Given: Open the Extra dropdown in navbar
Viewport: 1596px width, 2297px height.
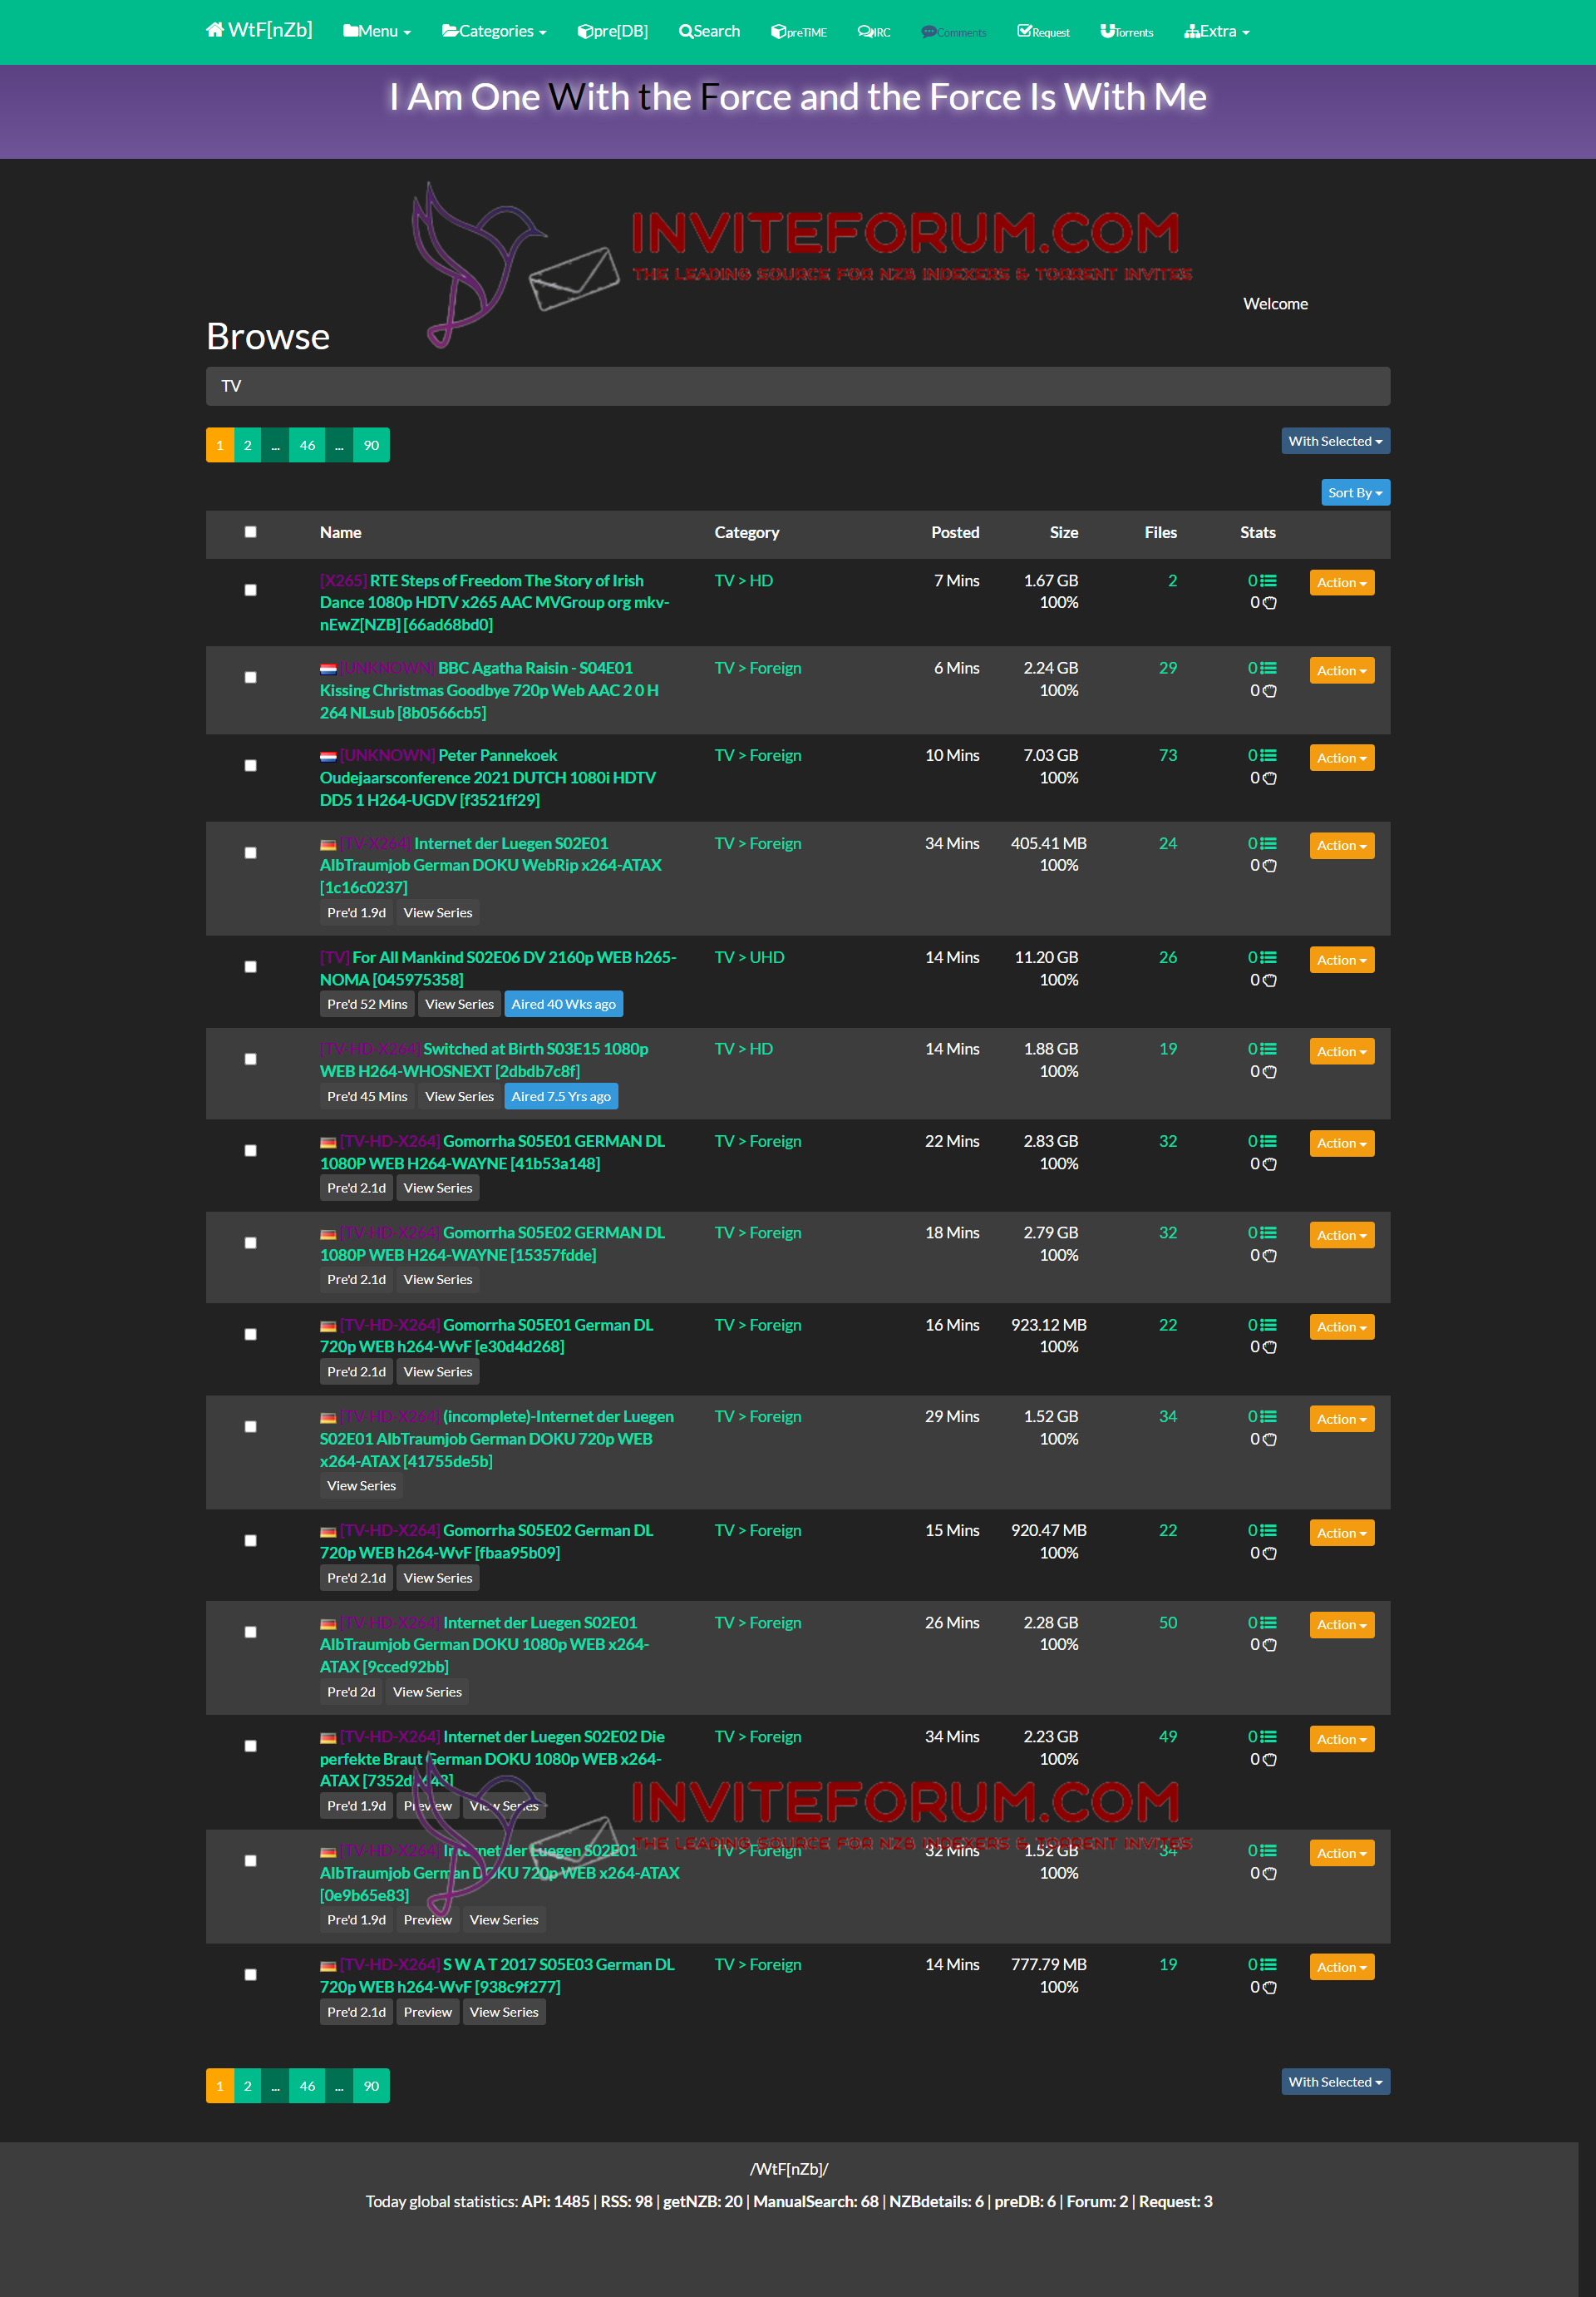Looking at the screenshot, I should tap(1217, 31).
